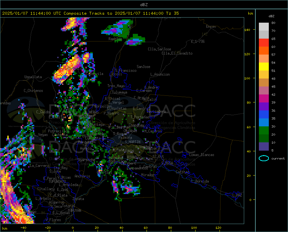The width and height of the screenshot is (288, 232).
Task: Pick the magenta swatch in the dBZ scale
Action: coord(264,99)
